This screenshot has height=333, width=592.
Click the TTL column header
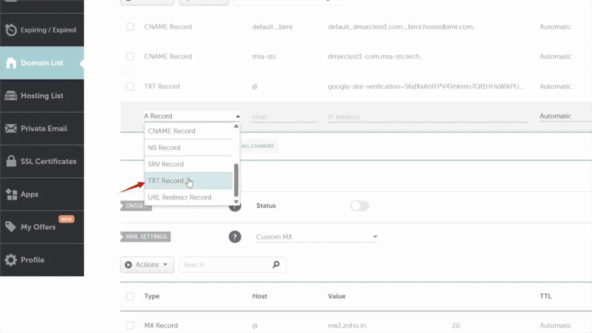pos(545,296)
